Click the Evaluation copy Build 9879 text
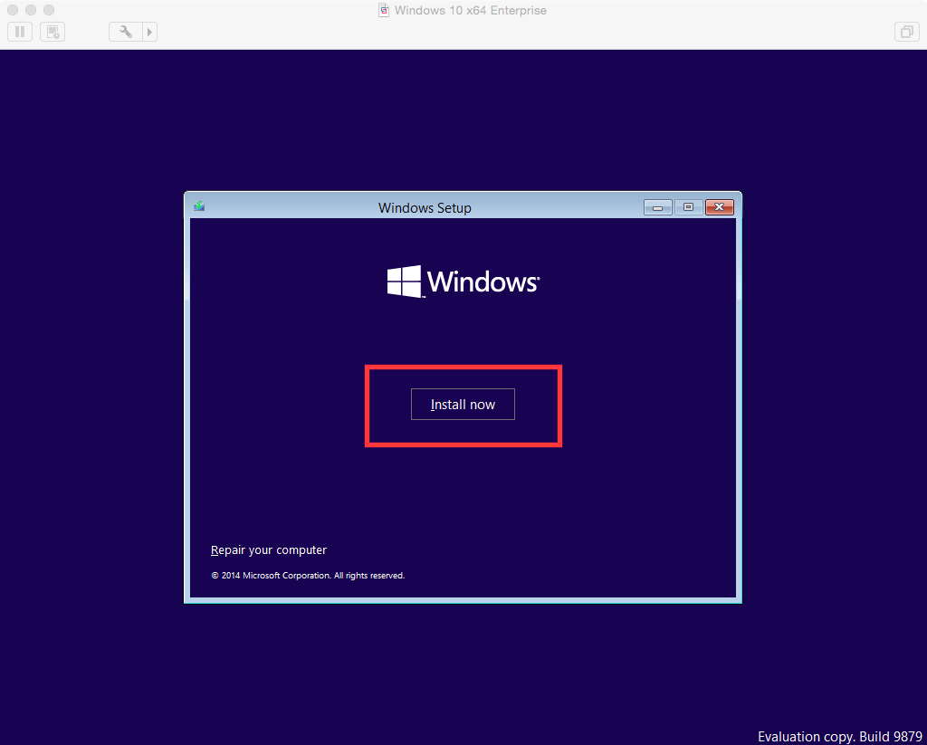 click(x=839, y=736)
